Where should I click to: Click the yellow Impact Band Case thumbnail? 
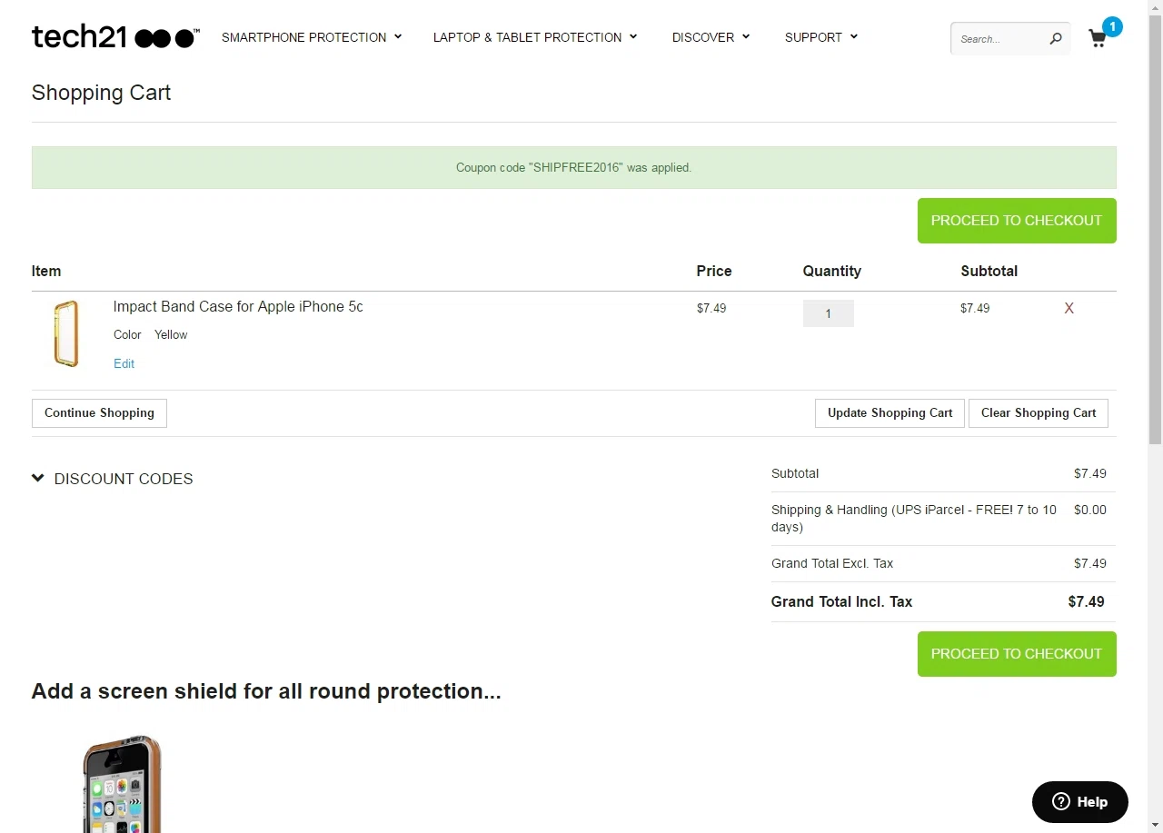(x=66, y=333)
